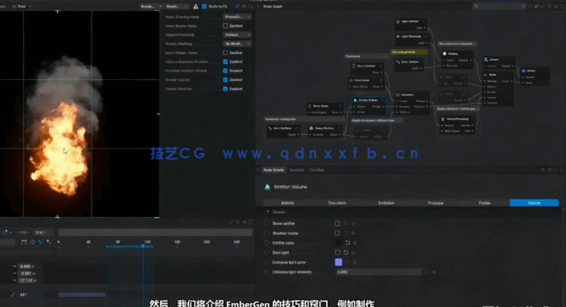Open the purple Emissive light color swatch
Viewport: 566px width, 307px height.
[338, 262]
